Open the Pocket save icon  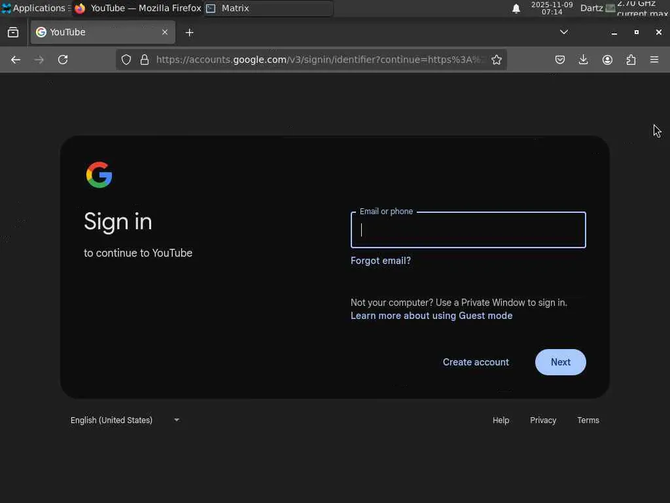pos(560,60)
